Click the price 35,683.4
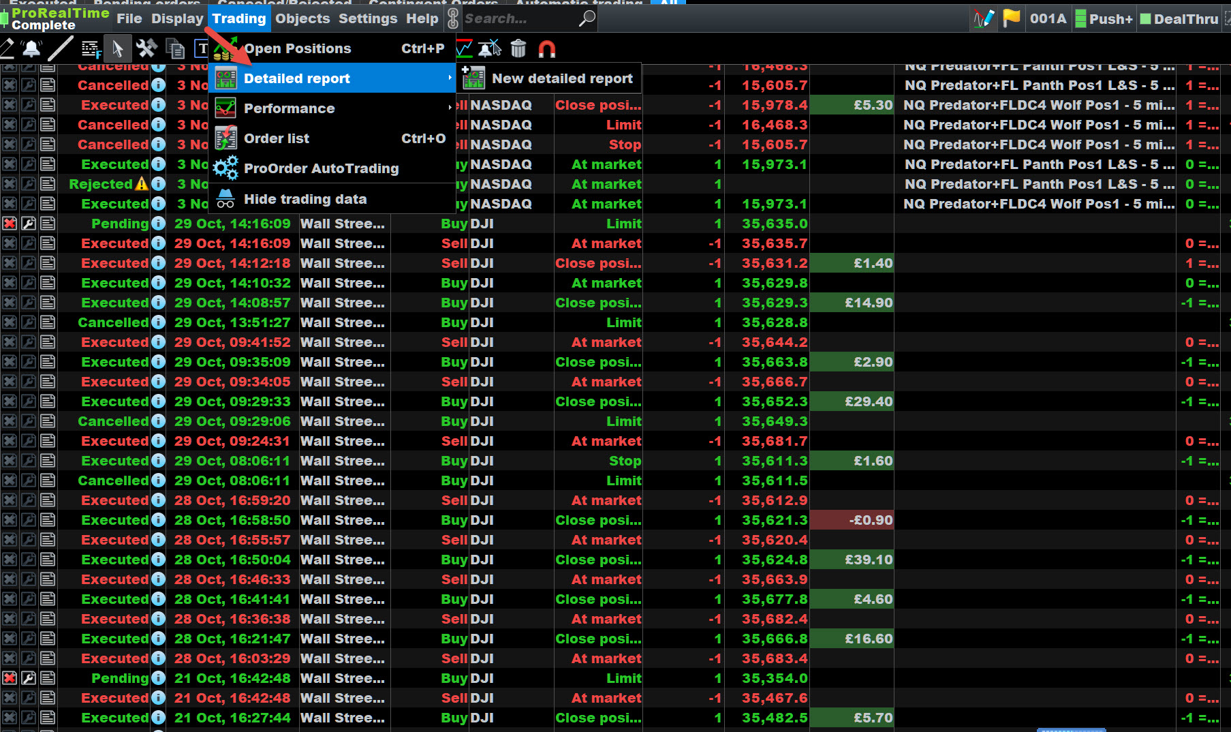Viewport: 1231px width, 732px height. click(775, 658)
